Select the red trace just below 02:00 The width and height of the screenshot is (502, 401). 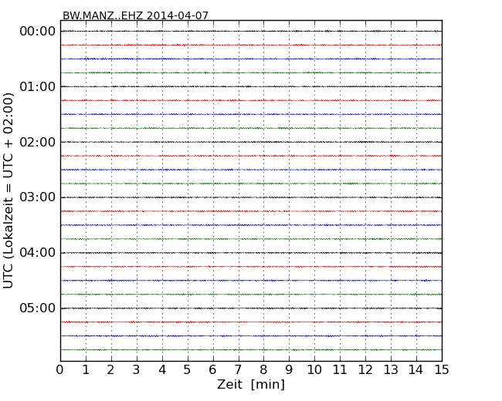coord(251,156)
